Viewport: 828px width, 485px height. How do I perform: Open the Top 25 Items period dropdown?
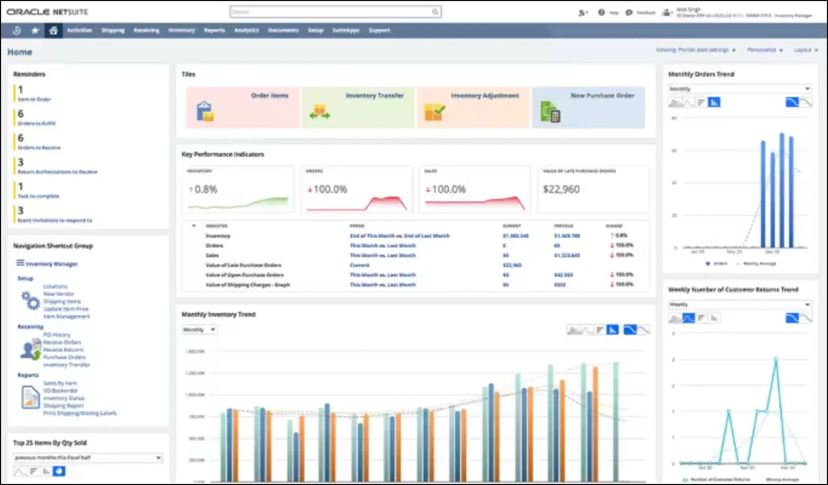pyautogui.click(x=87, y=457)
